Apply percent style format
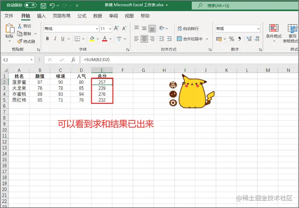The width and height of the screenshot is (299, 208). (x=232, y=39)
